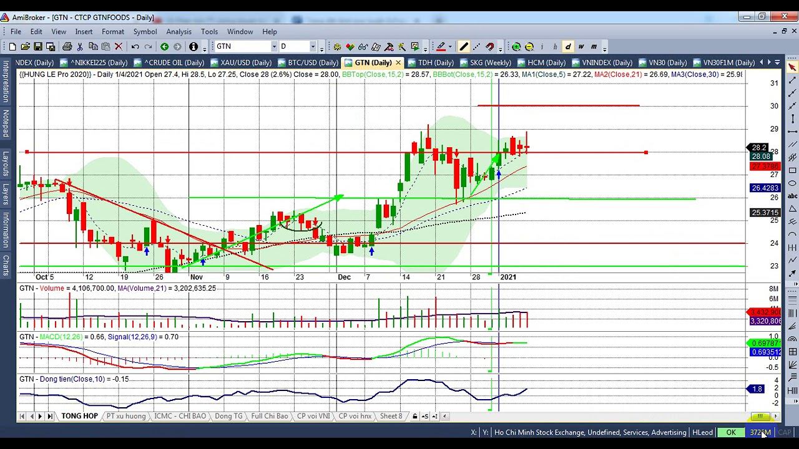Click the Copy icon
Viewport: 799px width, 449px height.
click(93, 47)
